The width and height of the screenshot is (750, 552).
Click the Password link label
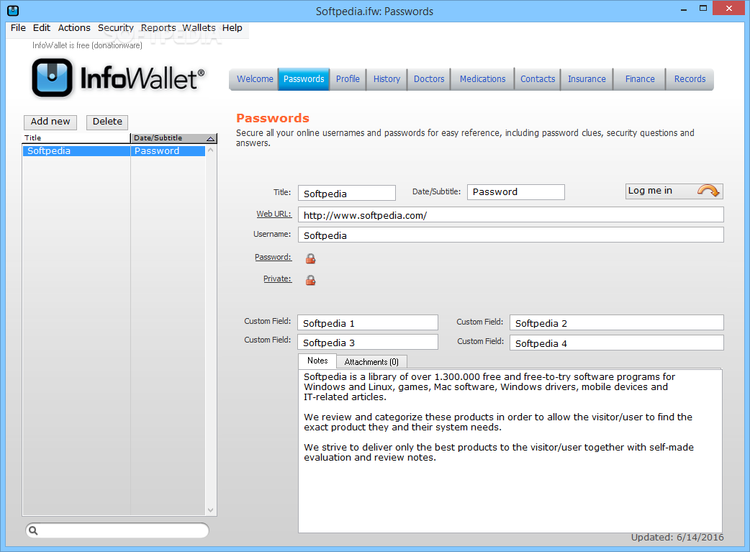(273, 257)
